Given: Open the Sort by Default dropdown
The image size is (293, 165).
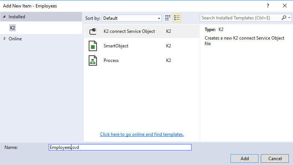Looking at the screenshot, I should 132,18.
